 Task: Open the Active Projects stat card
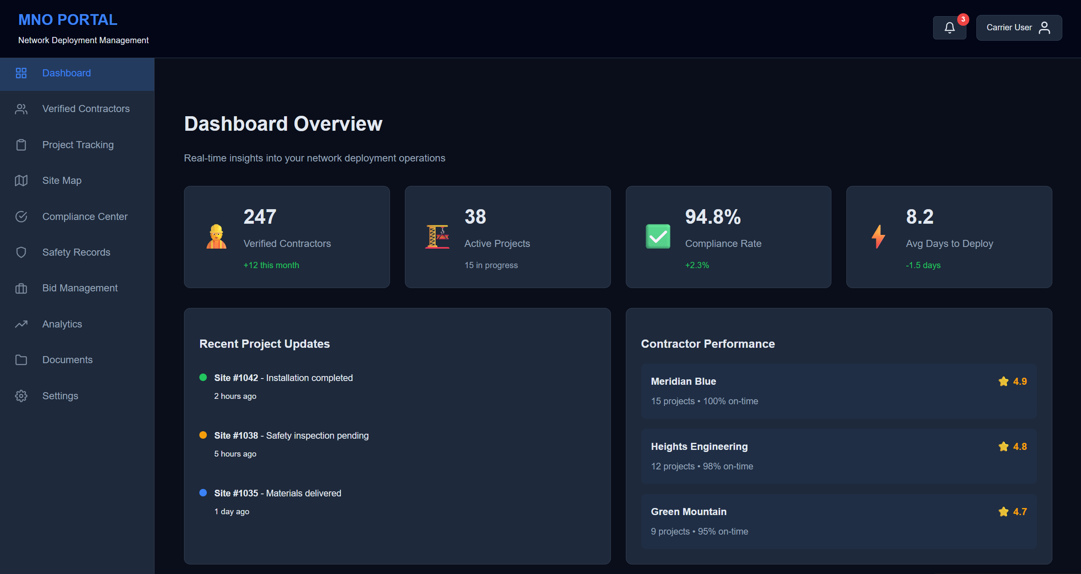tap(507, 237)
